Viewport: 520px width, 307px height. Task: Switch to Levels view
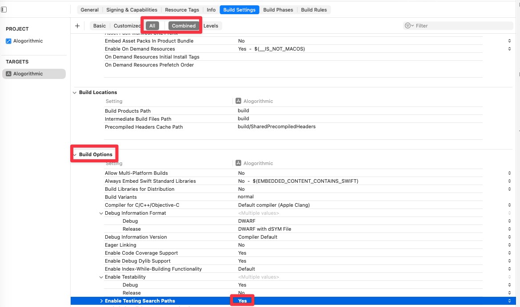[x=211, y=26]
